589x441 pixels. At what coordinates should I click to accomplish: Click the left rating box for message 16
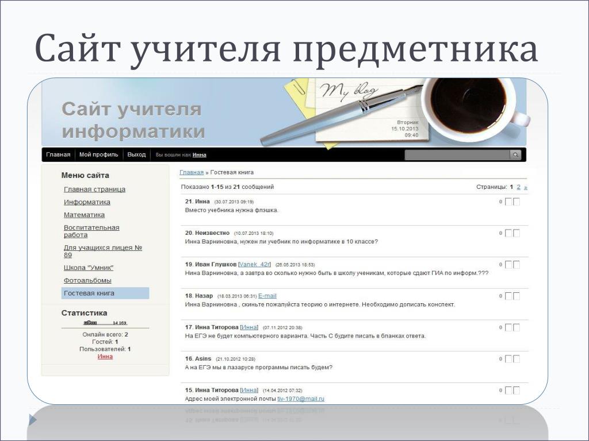pos(508,359)
